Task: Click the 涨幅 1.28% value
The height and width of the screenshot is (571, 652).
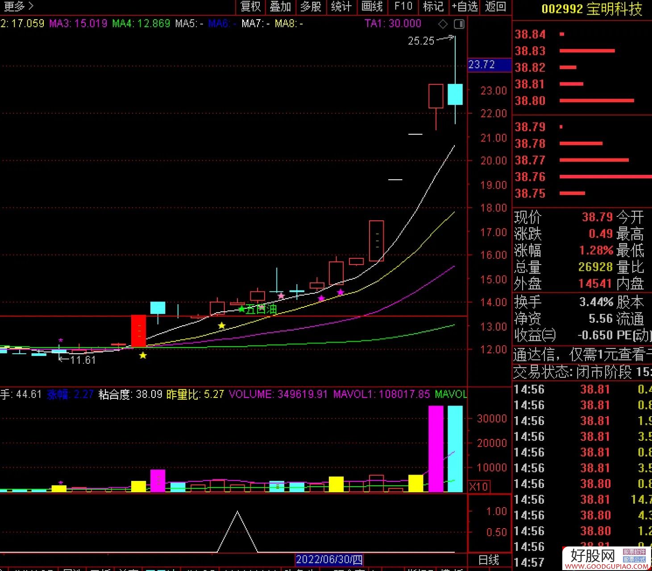Action: (x=596, y=250)
